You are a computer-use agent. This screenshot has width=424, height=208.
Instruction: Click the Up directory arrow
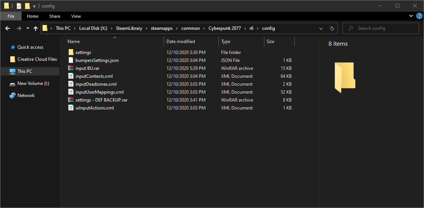coord(36,28)
